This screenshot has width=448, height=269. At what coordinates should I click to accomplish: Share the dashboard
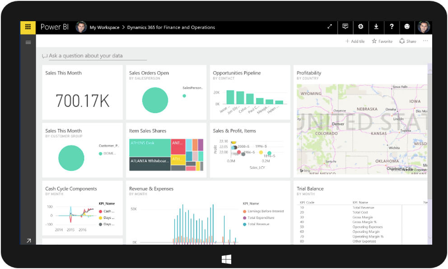pyautogui.click(x=408, y=41)
